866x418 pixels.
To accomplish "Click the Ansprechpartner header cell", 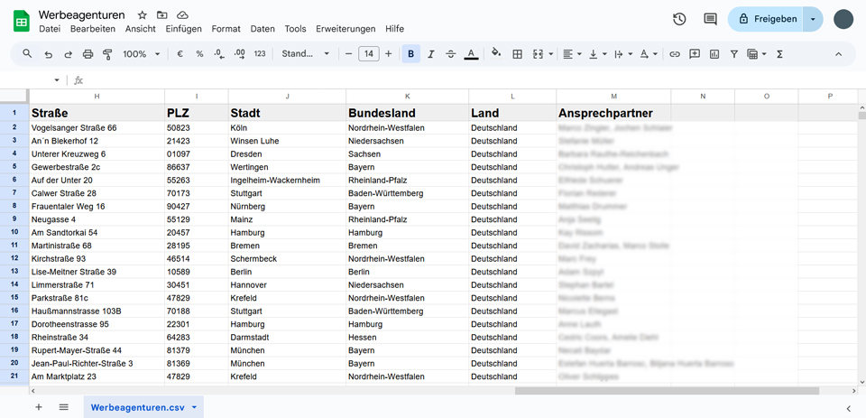I will click(613, 113).
